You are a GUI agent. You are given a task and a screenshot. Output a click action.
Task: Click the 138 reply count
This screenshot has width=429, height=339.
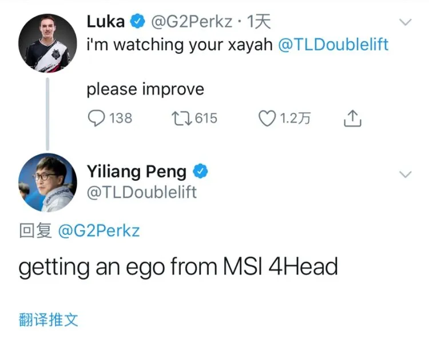coord(121,119)
